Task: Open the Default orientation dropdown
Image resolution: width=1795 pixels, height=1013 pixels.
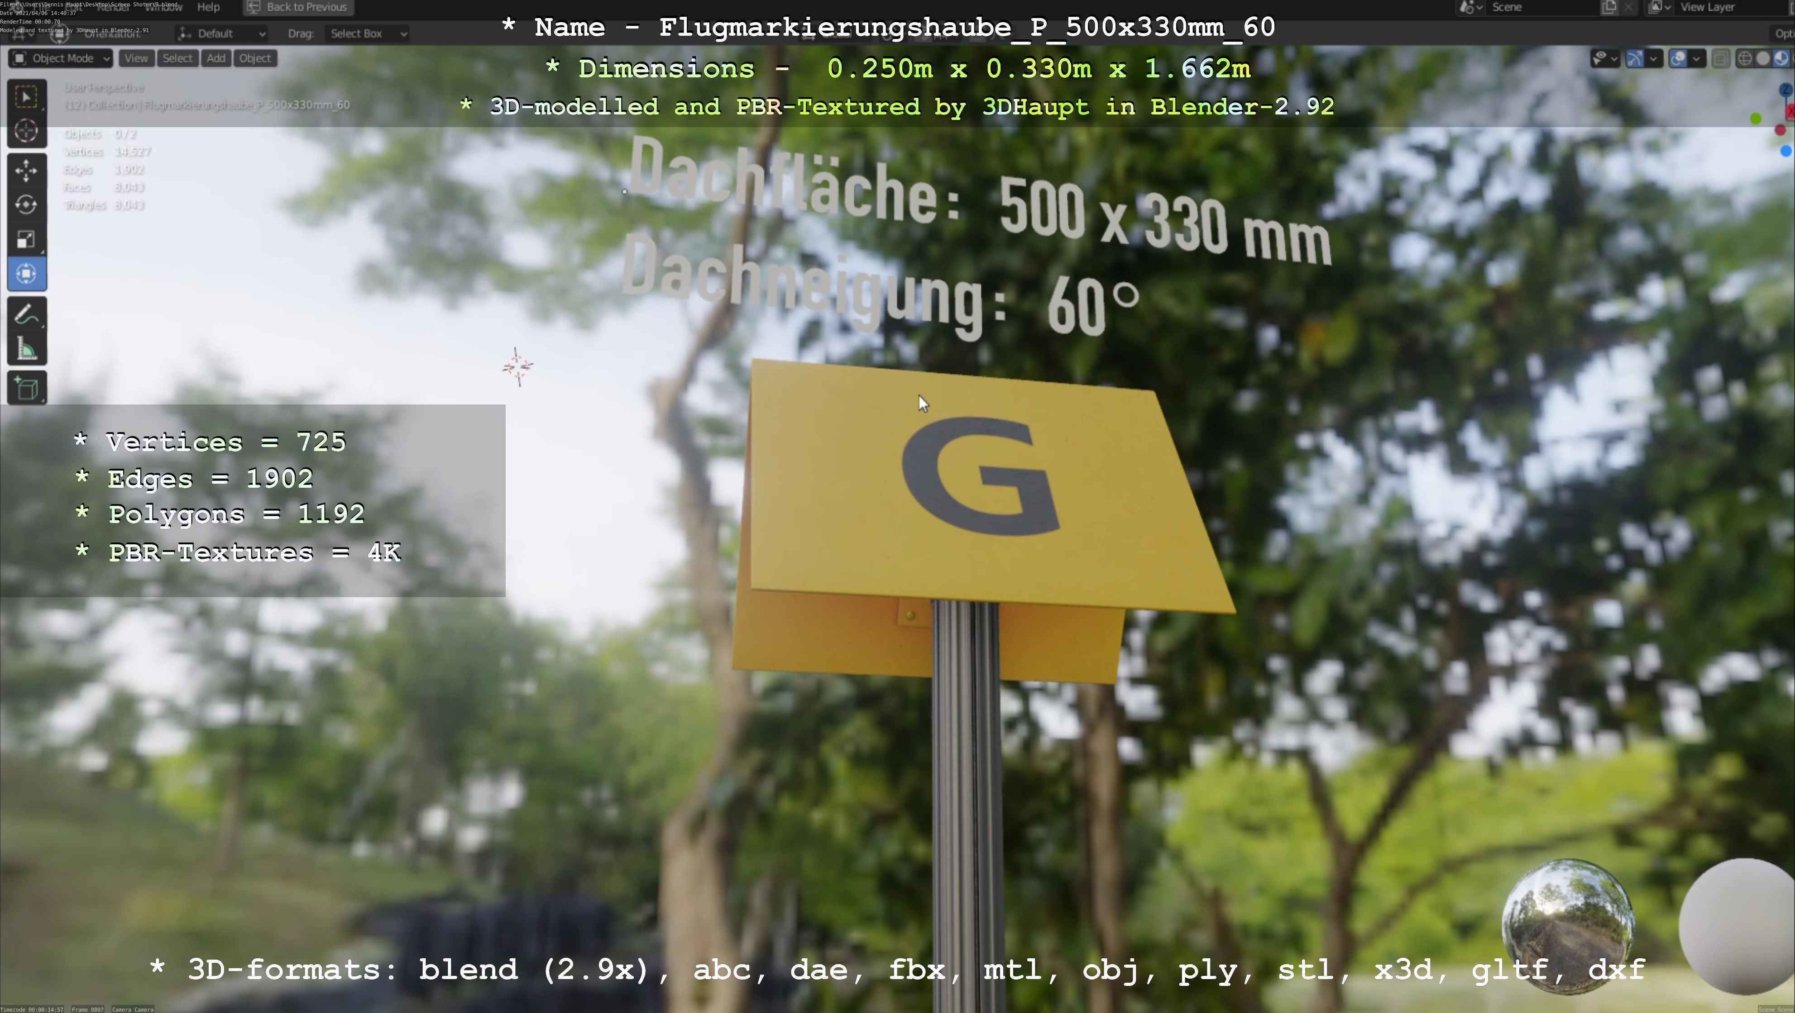Action: point(221,33)
